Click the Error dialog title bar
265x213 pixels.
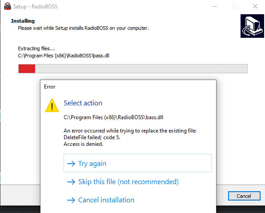pos(128,87)
